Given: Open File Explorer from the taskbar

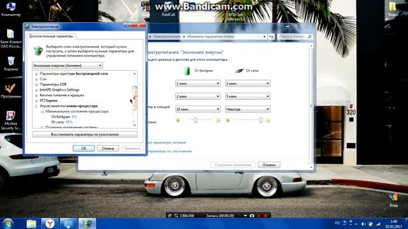Looking at the screenshot, I should (x=31, y=224).
